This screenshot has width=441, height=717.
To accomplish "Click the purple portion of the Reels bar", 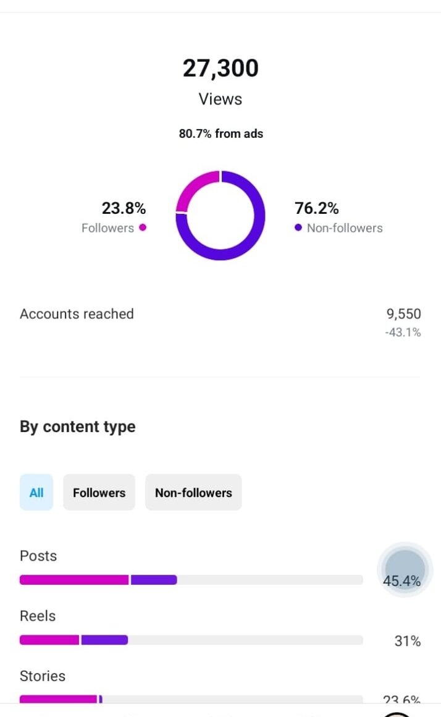I will coord(104,640).
